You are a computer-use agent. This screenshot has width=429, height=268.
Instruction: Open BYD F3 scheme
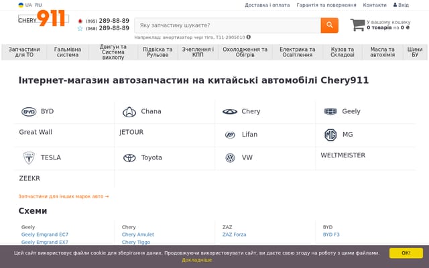(331, 234)
